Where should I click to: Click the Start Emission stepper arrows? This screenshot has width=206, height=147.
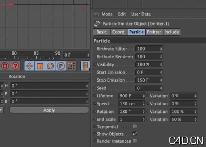161,72
